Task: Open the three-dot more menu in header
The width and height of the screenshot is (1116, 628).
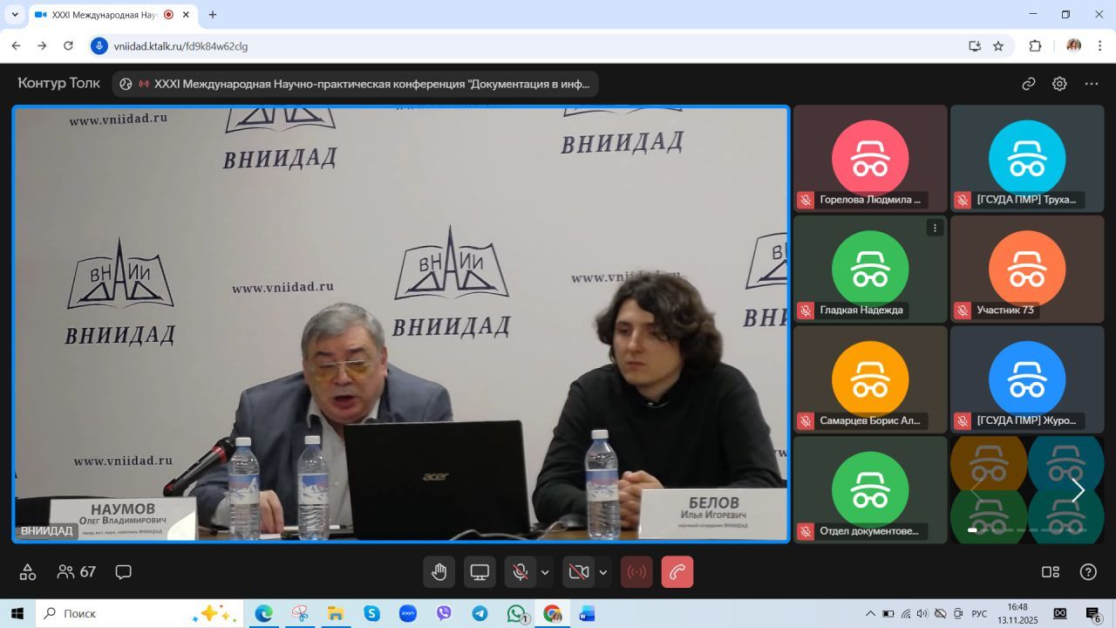Action: coord(1092,84)
